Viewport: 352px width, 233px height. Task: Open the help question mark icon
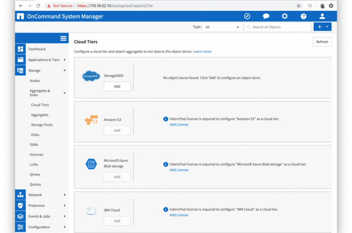pyautogui.click(x=304, y=16)
